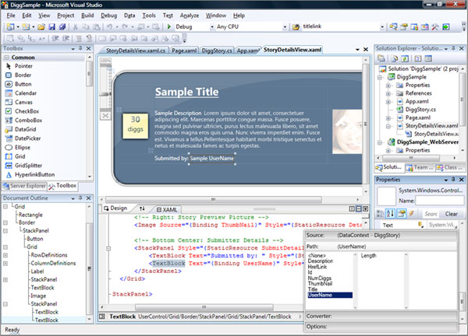Select ThumbNail in the binding path list

(319, 284)
